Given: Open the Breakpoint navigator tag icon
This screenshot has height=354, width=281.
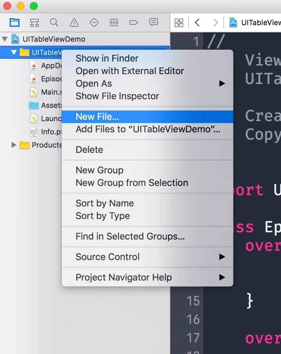Looking at the screenshot, I should coord(134,22).
